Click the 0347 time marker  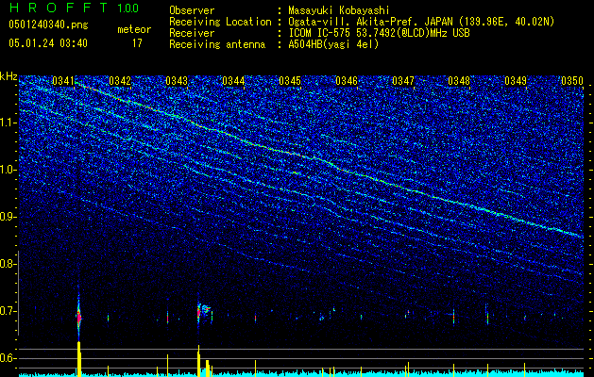tap(403, 81)
